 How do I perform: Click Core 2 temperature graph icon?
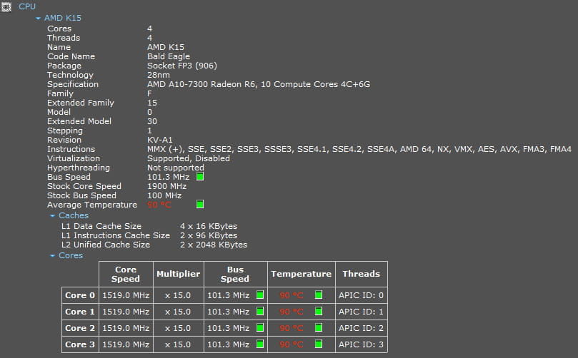click(x=319, y=327)
